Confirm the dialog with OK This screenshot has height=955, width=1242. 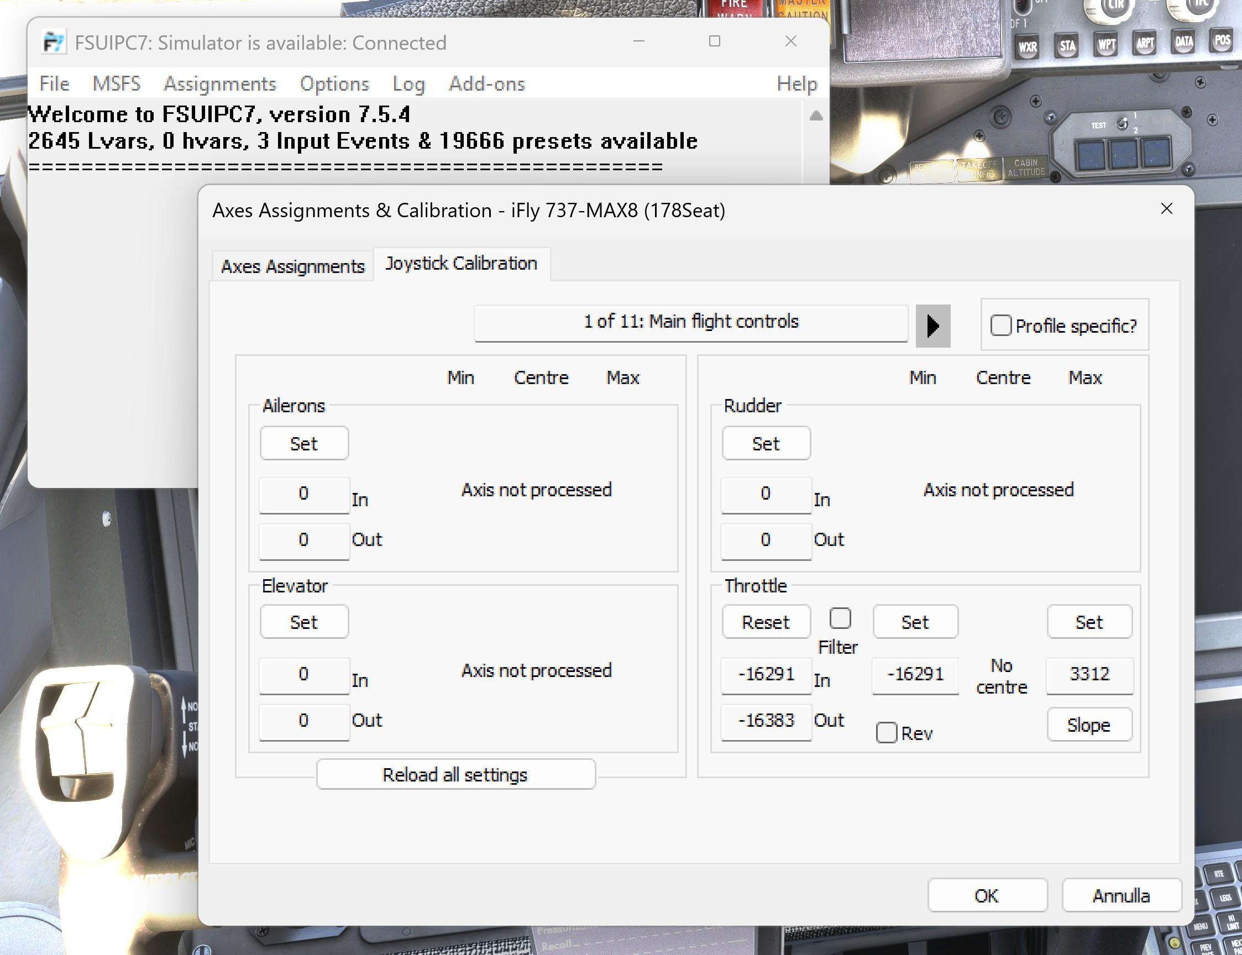coord(987,896)
